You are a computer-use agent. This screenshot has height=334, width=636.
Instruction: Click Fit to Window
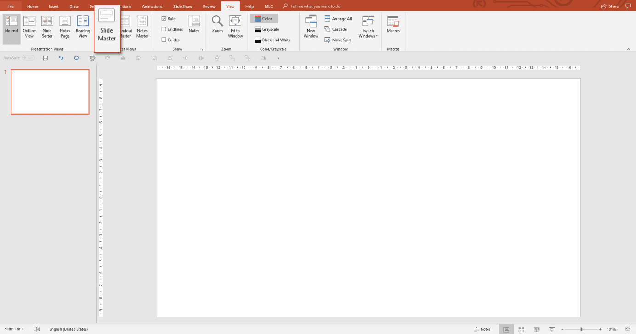pyautogui.click(x=235, y=27)
